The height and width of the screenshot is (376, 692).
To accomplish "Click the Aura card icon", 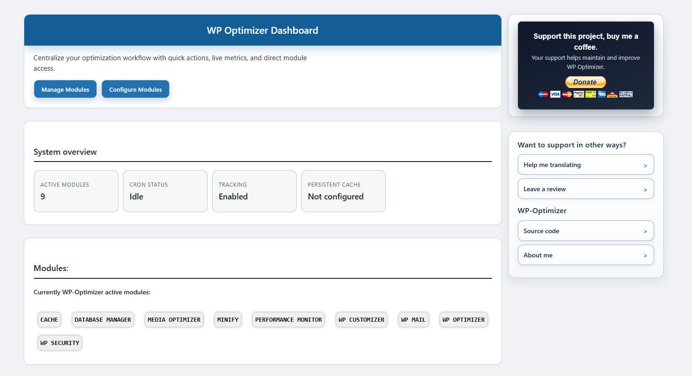I will (x=612, y=94).
